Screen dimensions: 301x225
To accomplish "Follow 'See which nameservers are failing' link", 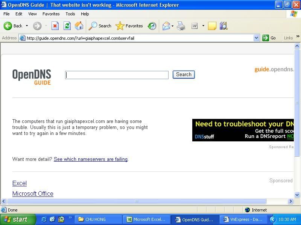I will tap(91, 159).
